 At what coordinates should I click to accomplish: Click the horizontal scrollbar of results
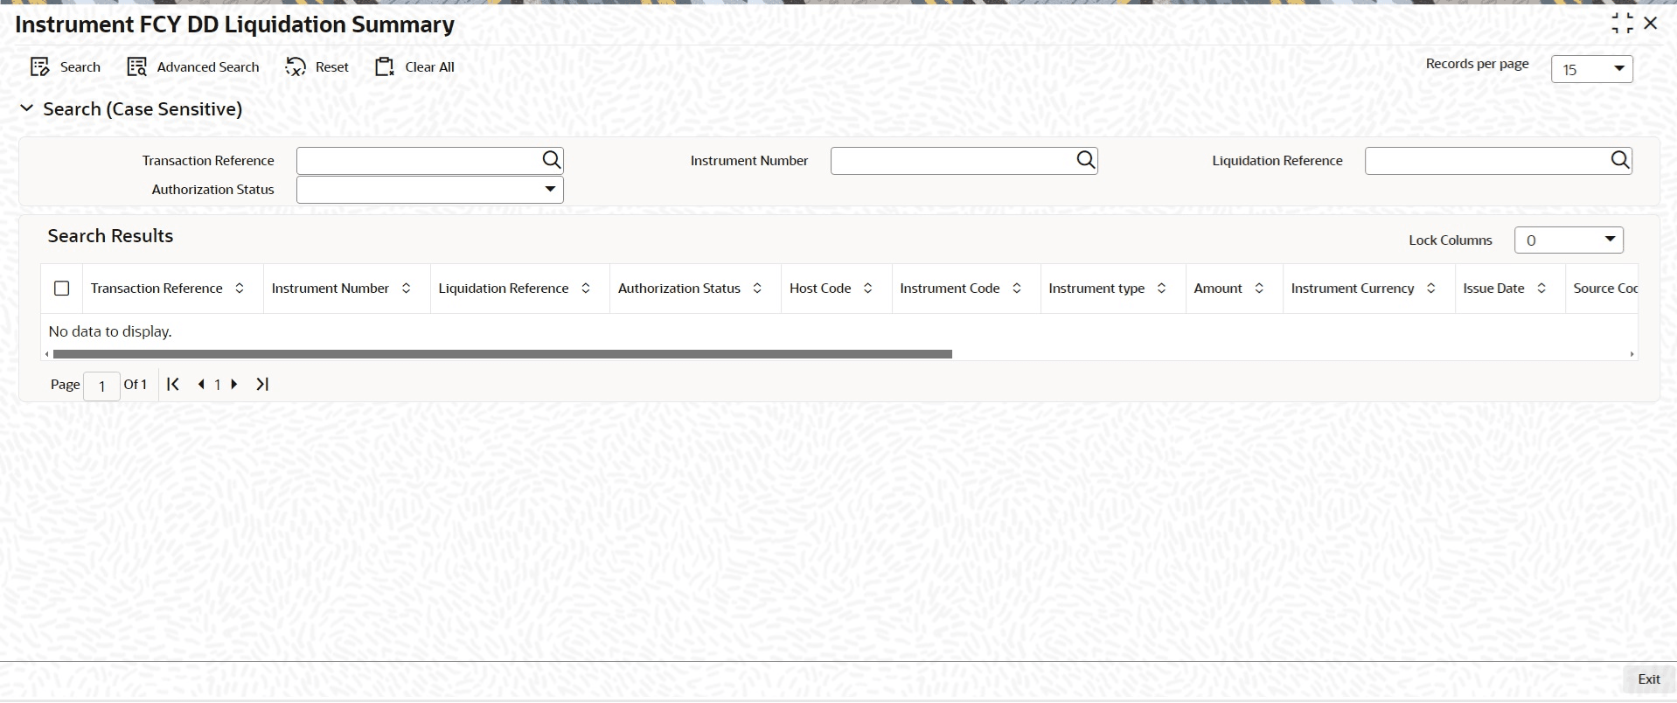pos(502,354)
